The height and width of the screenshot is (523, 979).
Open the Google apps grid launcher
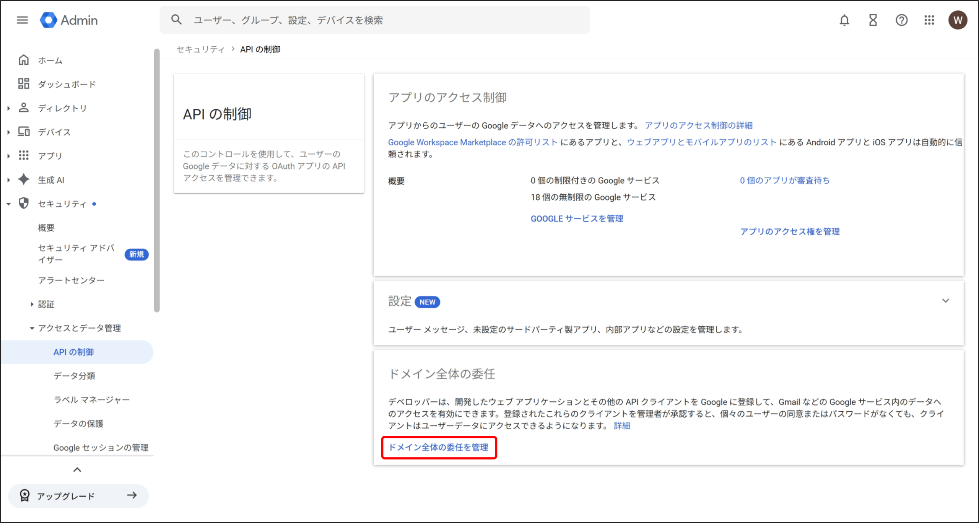click(929, 20)
